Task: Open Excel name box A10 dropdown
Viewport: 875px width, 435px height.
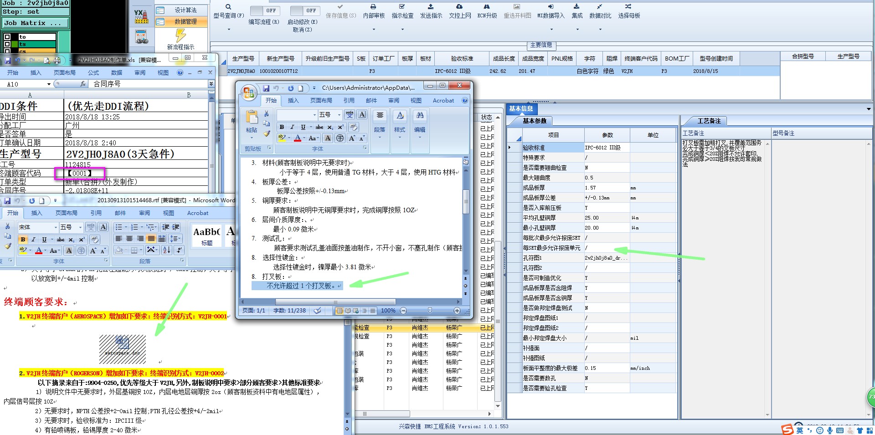Action: click(x=48, y=84)
